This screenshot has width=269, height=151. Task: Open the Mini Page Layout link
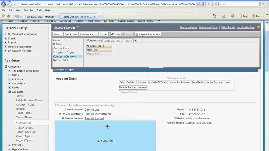(x=188, y=27)
